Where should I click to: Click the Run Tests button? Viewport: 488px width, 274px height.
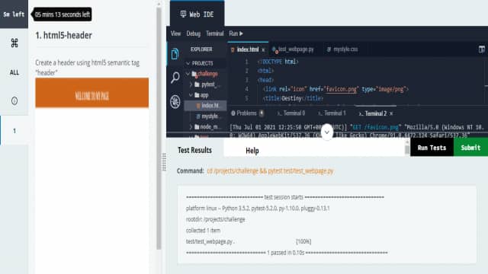pos(432,148)
